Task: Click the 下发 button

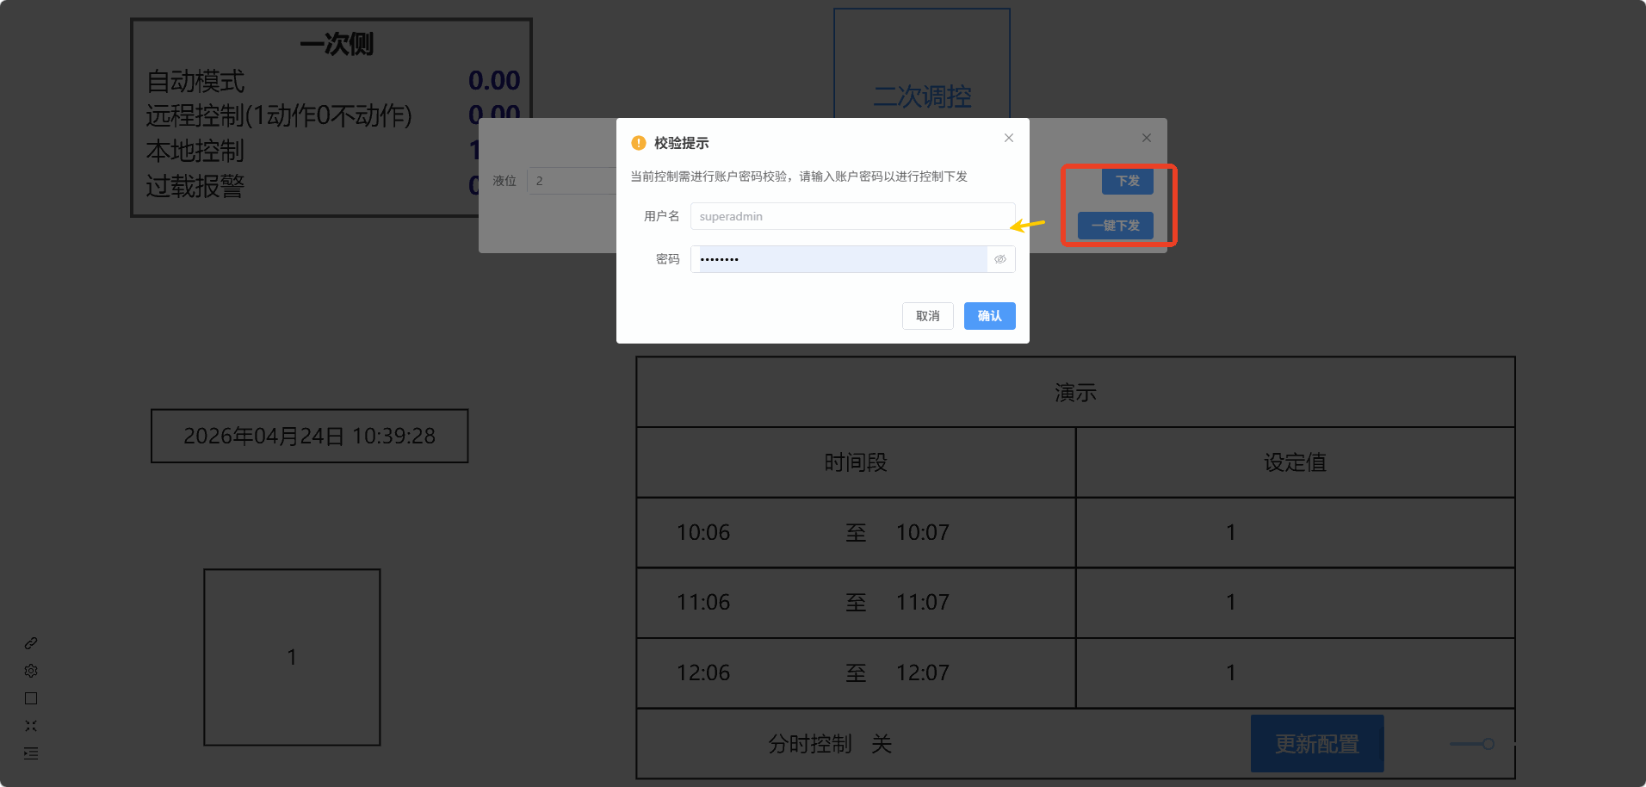Action: [1128, 181]
